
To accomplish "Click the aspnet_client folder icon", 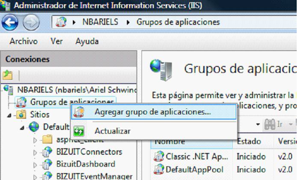I will pyautogui.click(x=47, y=139).
